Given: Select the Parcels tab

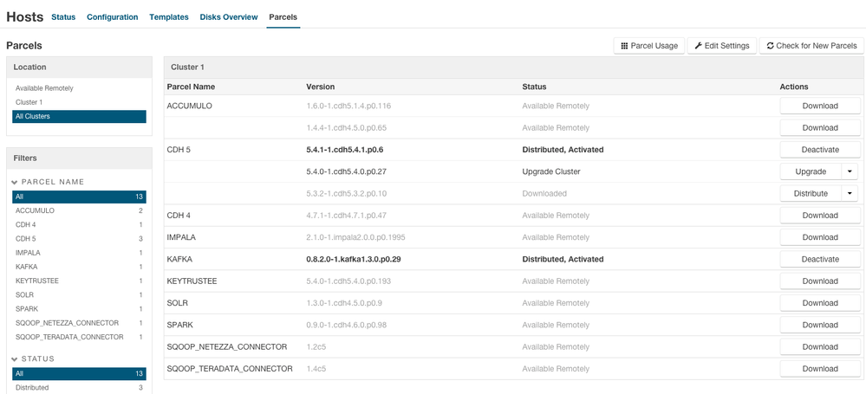Looking at the screenshot, I should point(283,17).
